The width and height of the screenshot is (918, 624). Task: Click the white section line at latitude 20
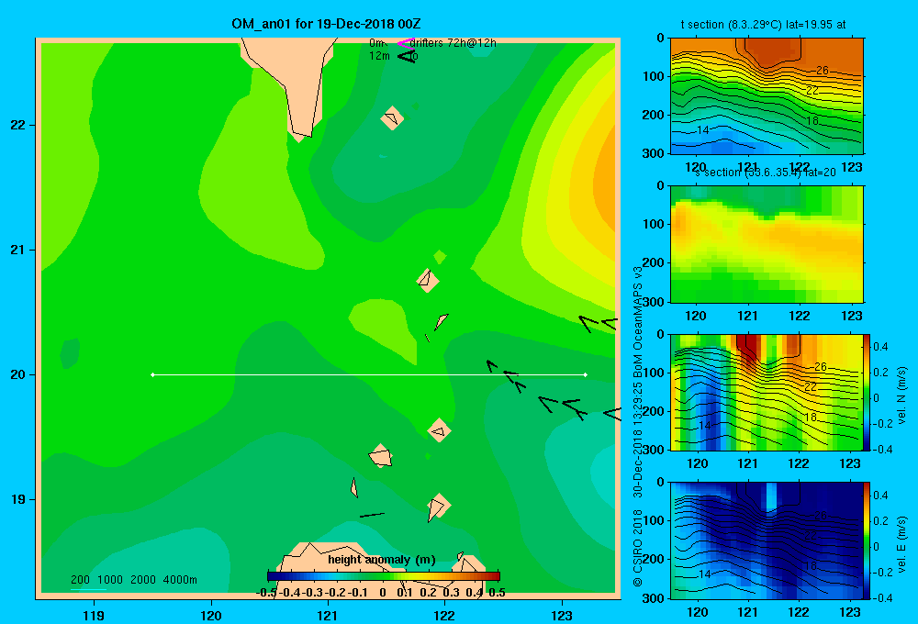[x=369, y=374]
